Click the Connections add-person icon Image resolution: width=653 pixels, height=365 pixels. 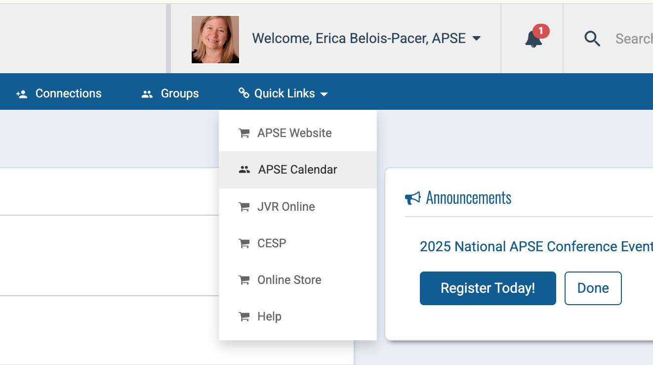point(22,94)
